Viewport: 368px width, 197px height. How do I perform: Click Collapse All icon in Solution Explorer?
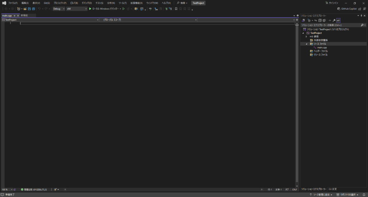point(319,20)
